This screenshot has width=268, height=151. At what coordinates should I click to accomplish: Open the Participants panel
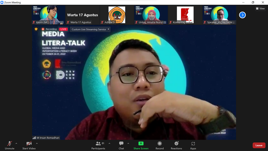coord(98,145)
